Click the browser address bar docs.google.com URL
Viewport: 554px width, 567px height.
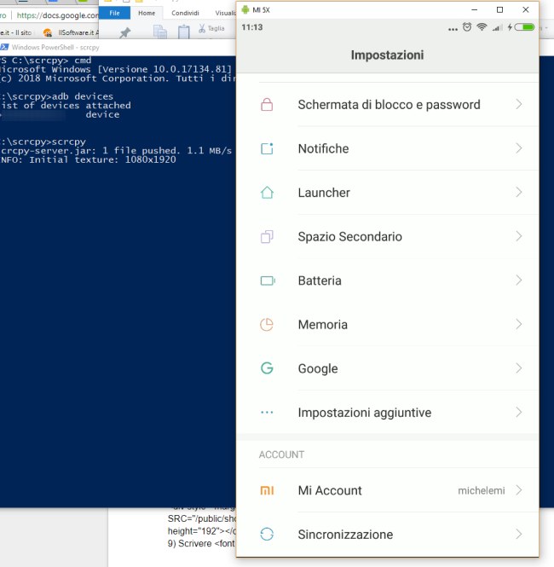point(57,15)
